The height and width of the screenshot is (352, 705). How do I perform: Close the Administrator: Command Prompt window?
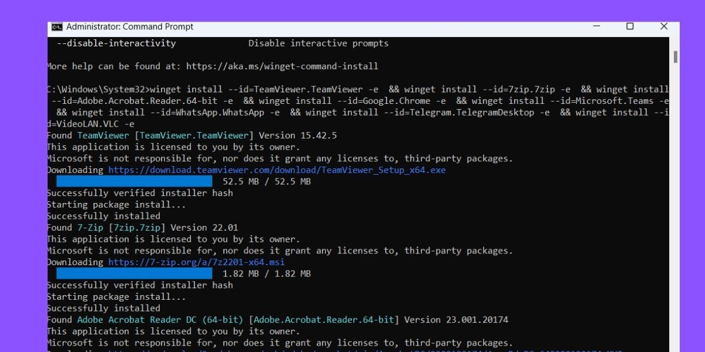coord(664,26)
